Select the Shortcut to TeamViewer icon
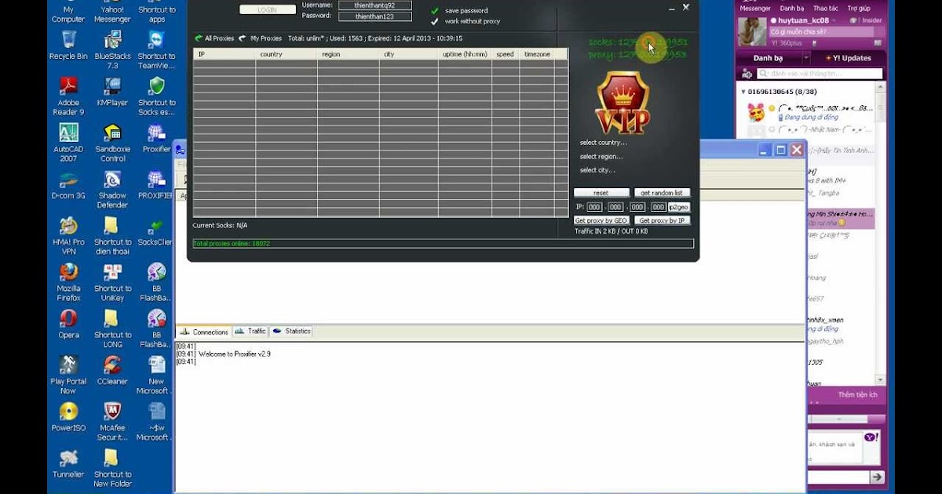Viewport: 942px width, 494px height. 156,49
